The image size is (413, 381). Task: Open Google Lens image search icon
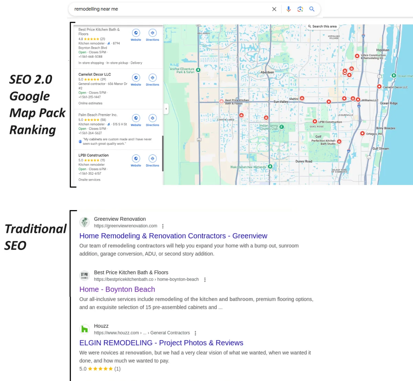point(300,9)
